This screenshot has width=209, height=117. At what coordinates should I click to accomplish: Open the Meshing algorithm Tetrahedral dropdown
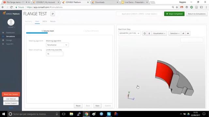(57, 45)
